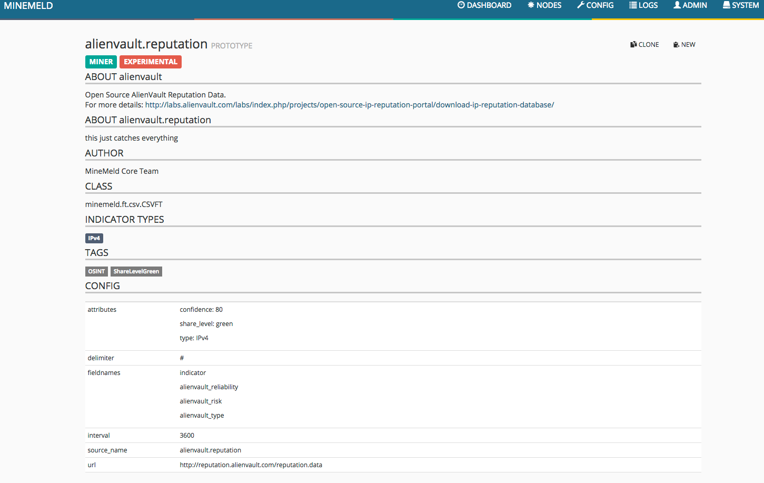Click the Clone copy icon
The image size is (764, 483).
click(633, 45)
